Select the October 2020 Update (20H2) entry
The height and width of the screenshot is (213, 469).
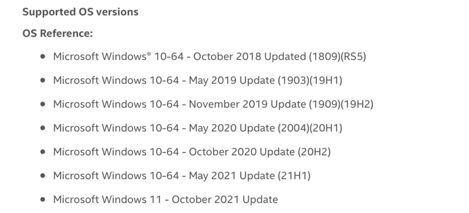click(192, 152)
